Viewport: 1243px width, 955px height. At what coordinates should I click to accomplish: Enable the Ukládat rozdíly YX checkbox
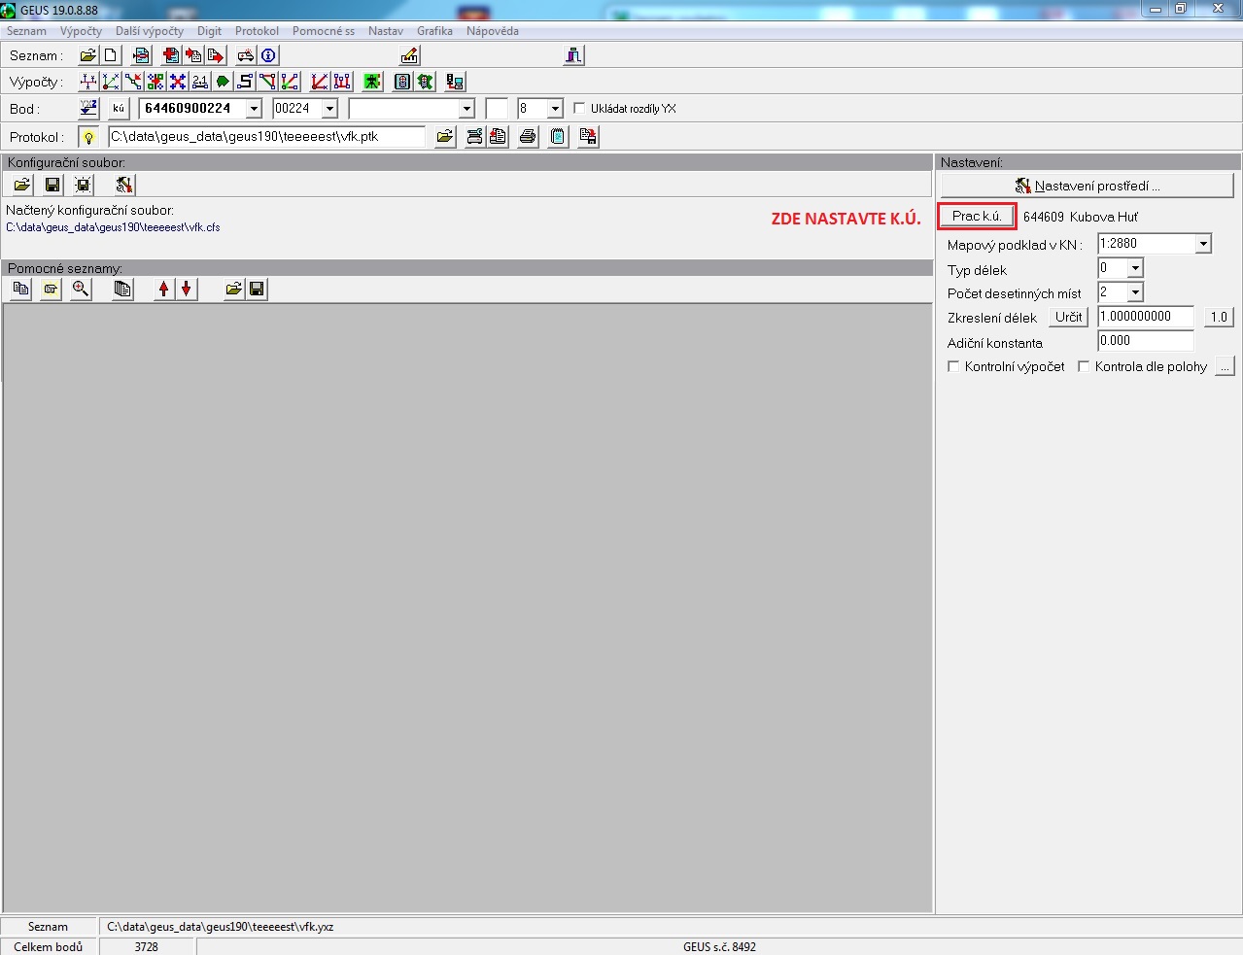pyautogui.click(x=580, y=109)
